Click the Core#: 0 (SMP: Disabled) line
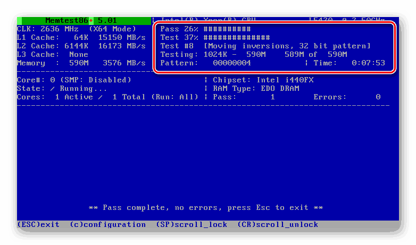 (x=74, y=80)
